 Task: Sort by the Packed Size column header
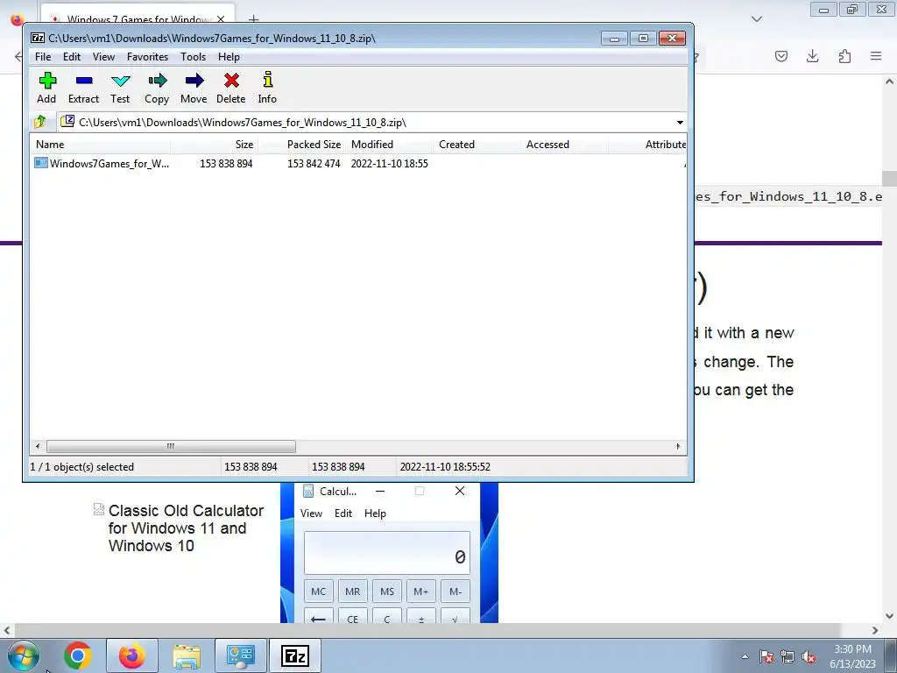(301, 145)
